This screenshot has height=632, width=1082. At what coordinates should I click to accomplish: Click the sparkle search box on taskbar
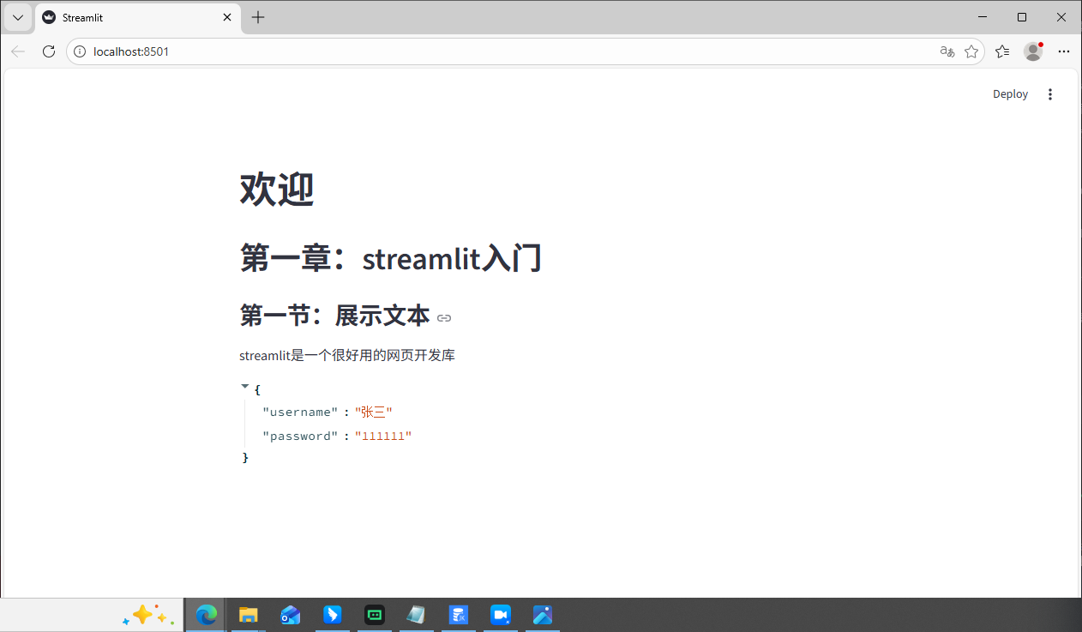pyautogui.click(x=92, y=615)
